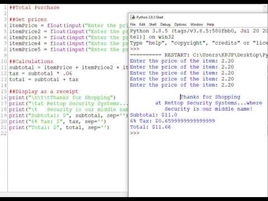Click the total = subtotal + tax line
The height and width of the screenshot is (201, 268).
[44, 79]
